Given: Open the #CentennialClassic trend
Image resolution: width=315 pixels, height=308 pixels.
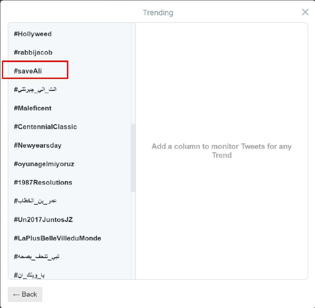Looking at the screenshot, I should (x=45, y=126).
